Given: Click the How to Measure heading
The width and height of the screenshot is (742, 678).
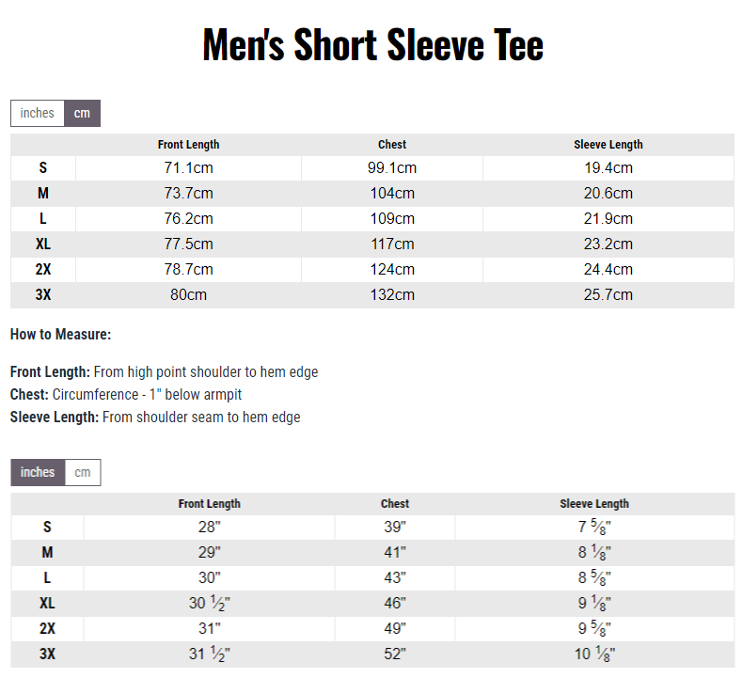Looking at the screenshot, I should (x=60, y=334).
